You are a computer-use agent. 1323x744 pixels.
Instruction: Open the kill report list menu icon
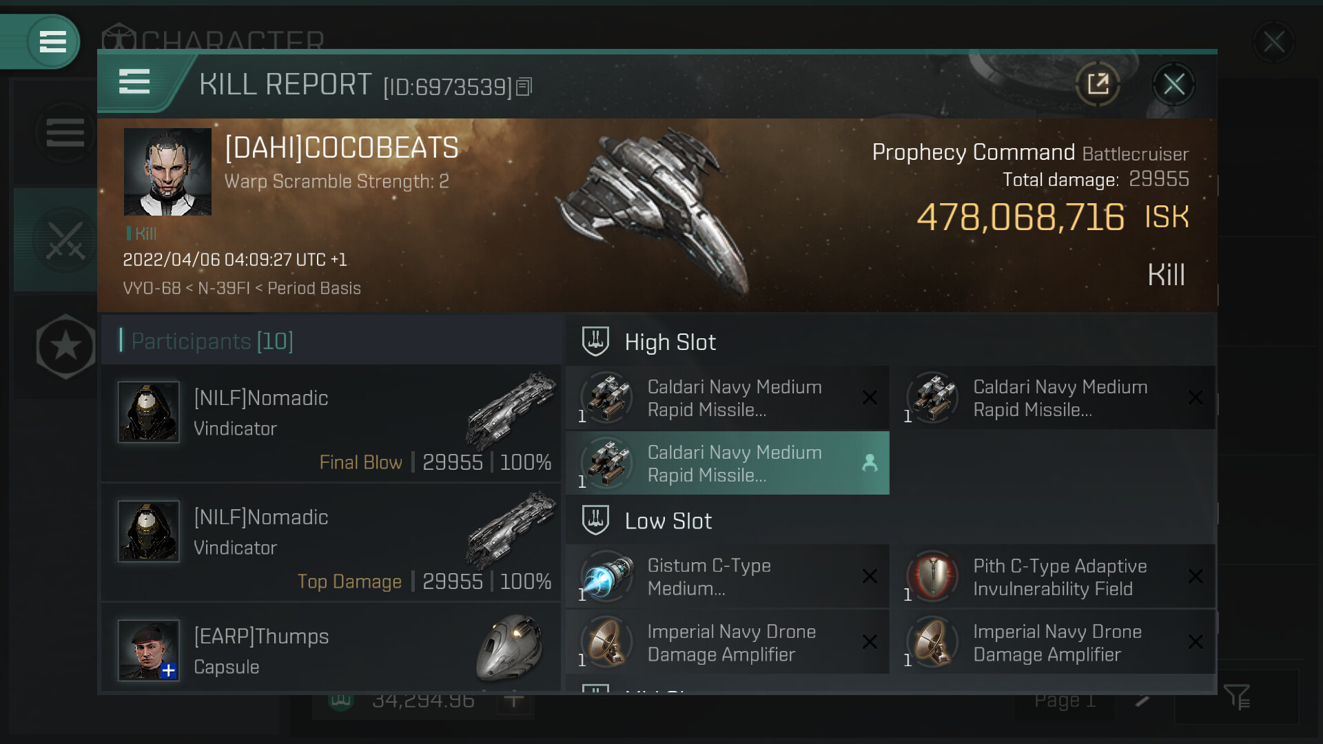coord(134,82)
